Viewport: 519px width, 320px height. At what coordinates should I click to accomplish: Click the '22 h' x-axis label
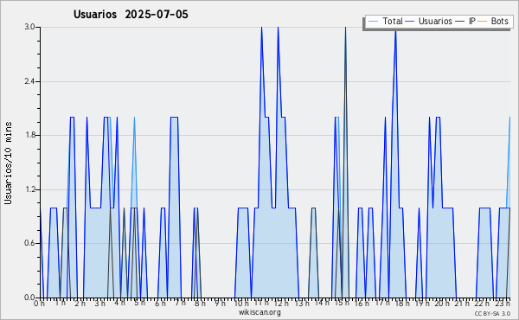point(483,303)
